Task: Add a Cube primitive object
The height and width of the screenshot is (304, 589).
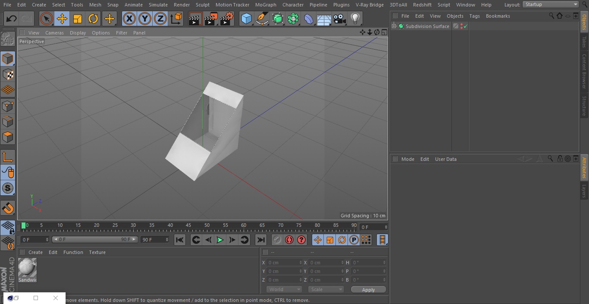Action: [246, 19]
